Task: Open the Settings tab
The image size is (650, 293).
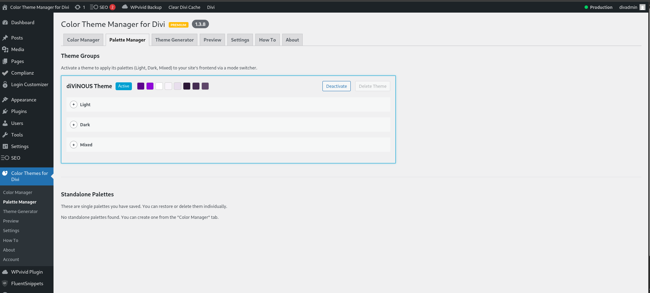Action: coord(240,40)
